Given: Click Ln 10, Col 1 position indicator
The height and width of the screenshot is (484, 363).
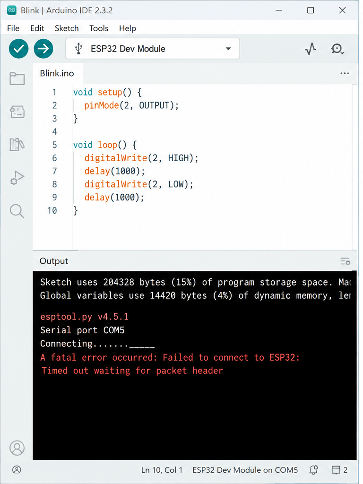Looking at the screenshot, I should coord(162,470).
